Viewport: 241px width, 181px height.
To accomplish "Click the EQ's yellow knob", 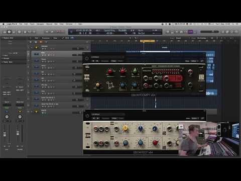I will pyautogui.click(x=125, y=128).
